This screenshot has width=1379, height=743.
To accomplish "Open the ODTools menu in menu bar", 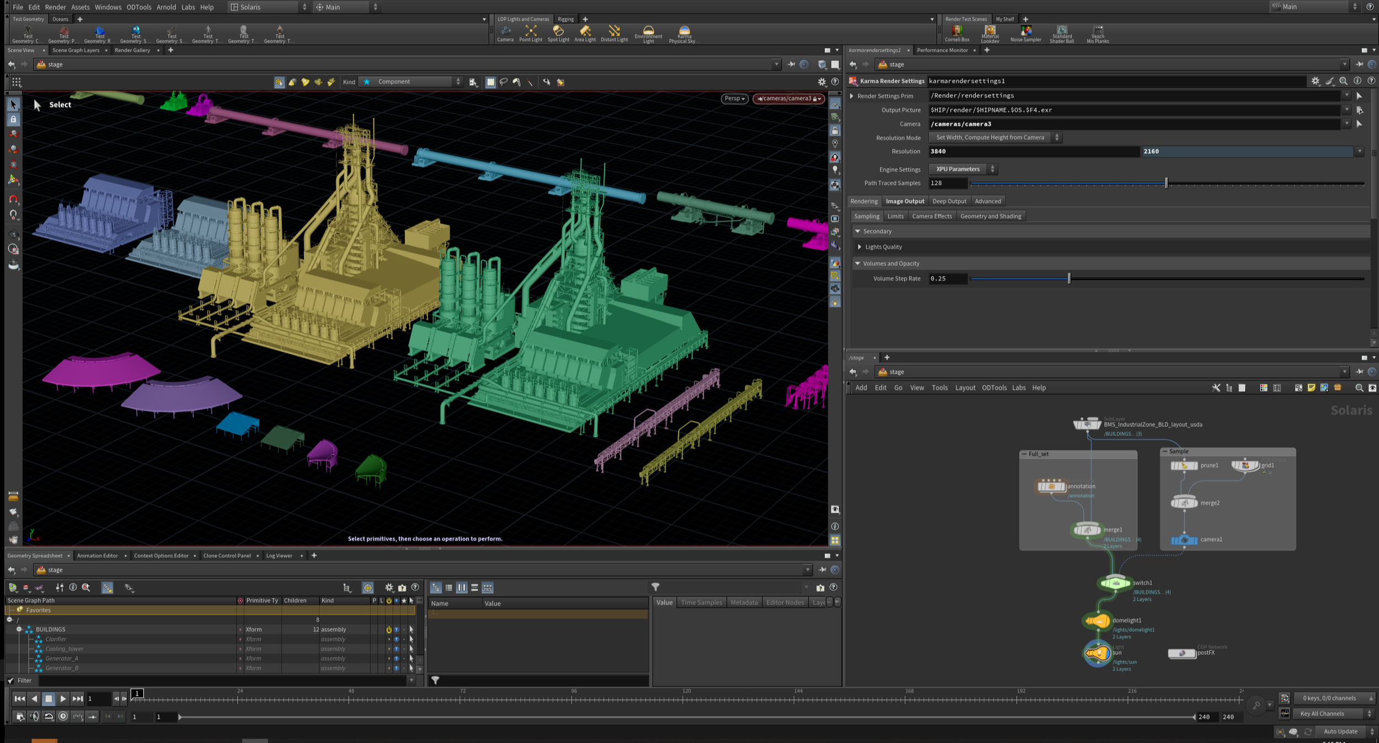I will click(138, 7).
